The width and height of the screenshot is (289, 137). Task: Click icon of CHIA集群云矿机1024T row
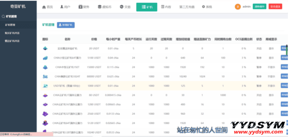(45, 77)
